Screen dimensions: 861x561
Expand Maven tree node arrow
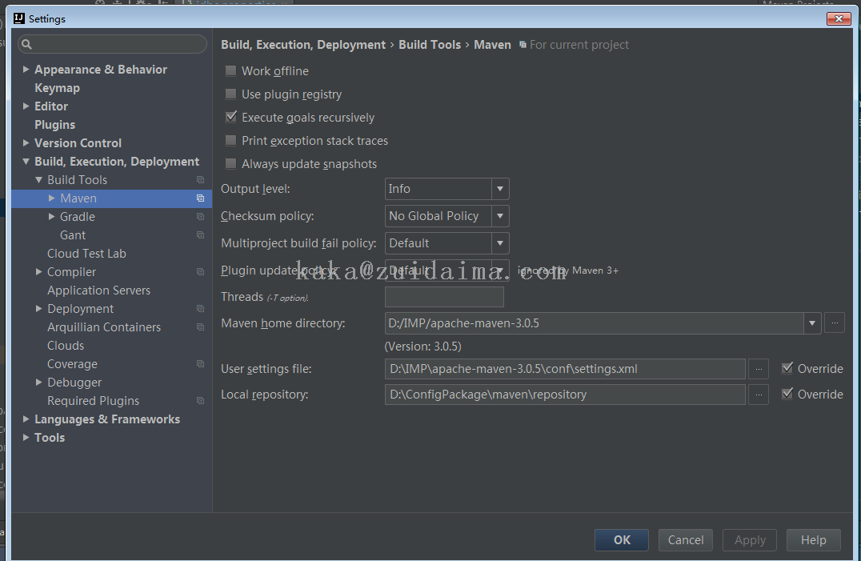51,198
